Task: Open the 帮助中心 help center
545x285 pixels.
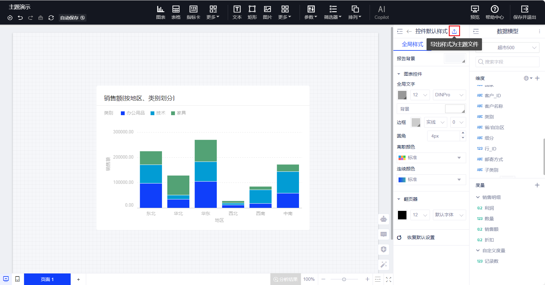Action: click(x=494, y=12)
